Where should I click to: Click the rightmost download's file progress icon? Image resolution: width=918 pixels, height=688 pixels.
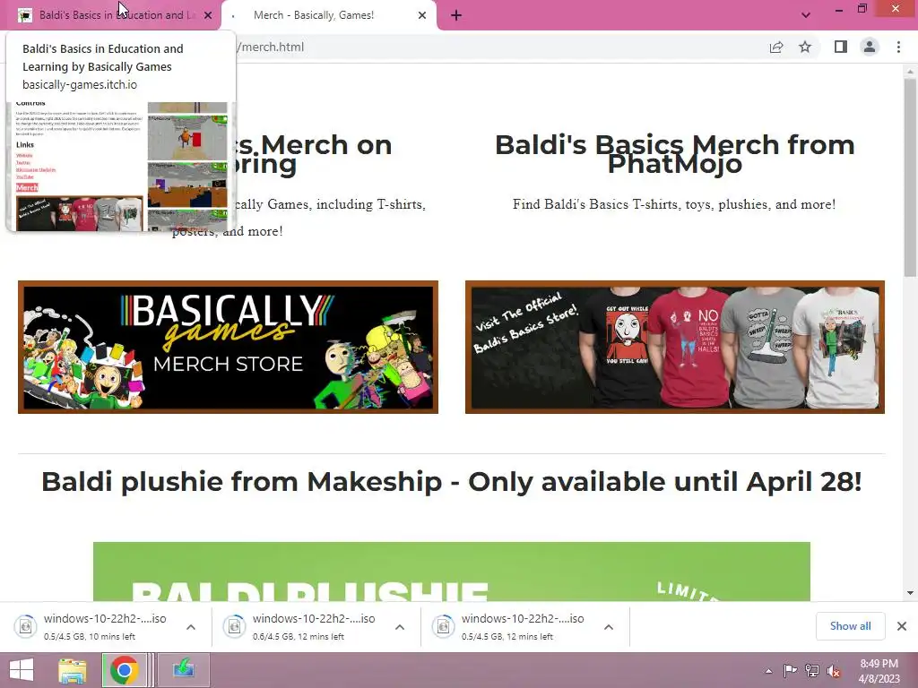(443, 626)
